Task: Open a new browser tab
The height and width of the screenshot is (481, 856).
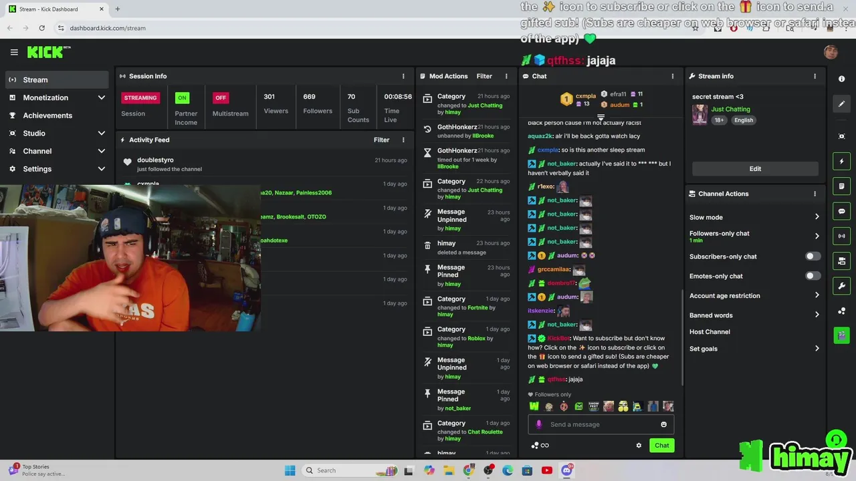Action: tap(117, 9)
